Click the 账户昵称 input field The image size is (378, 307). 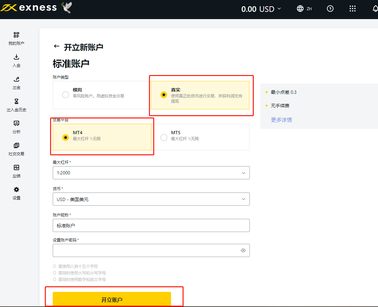point(151,225)
